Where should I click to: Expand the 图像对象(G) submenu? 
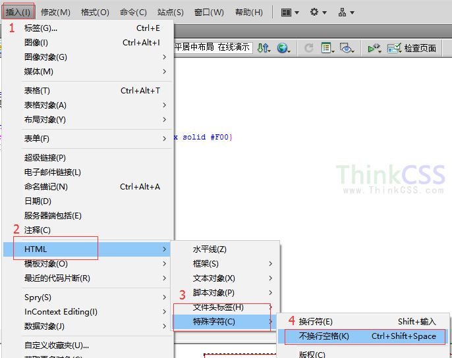(88, 57)
